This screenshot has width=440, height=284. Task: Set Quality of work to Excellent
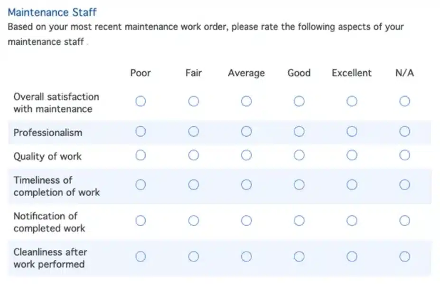point(352,155)
